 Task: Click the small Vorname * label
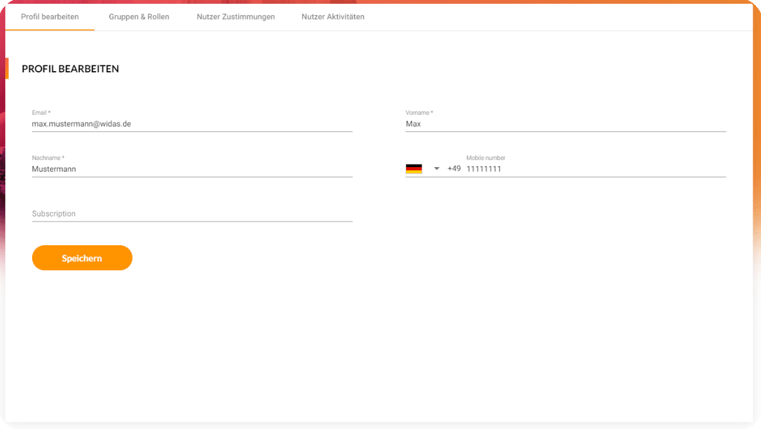419,113
